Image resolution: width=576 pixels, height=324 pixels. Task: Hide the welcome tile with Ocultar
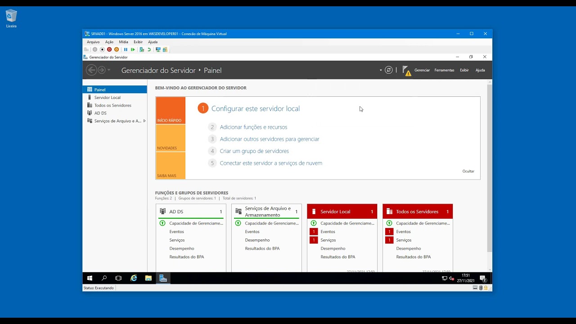[x=468, y=171]
